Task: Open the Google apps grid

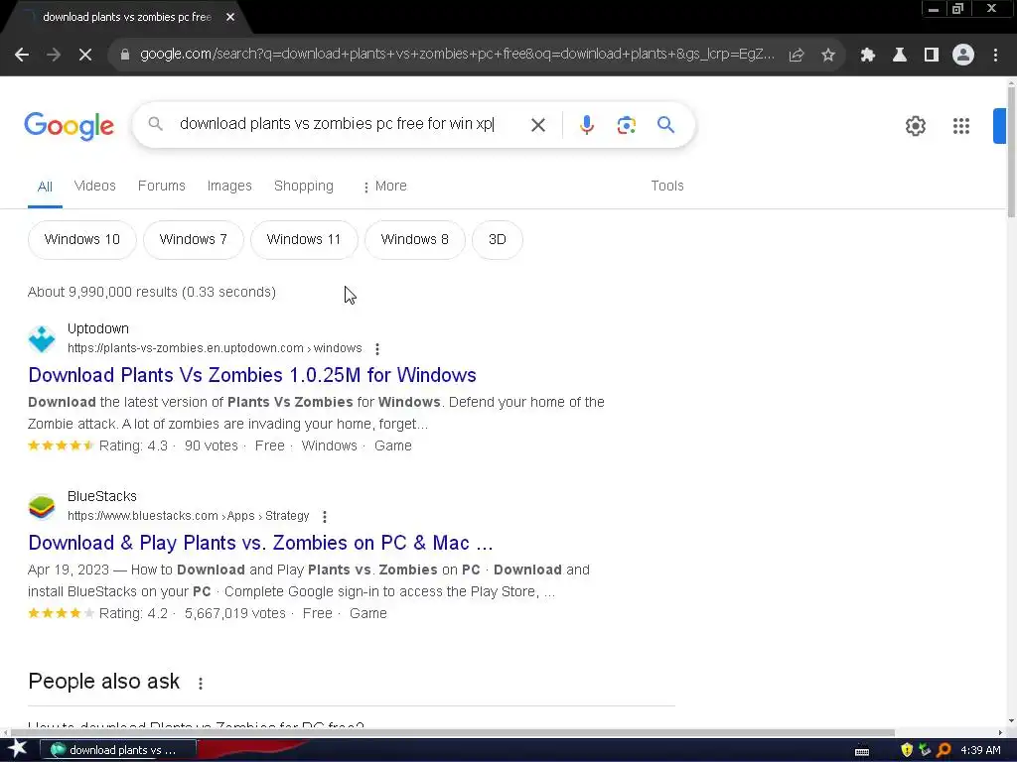Action: 961,126
